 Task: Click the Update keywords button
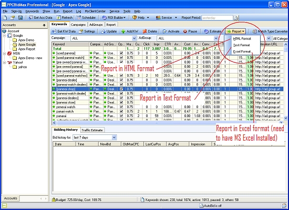109,31
